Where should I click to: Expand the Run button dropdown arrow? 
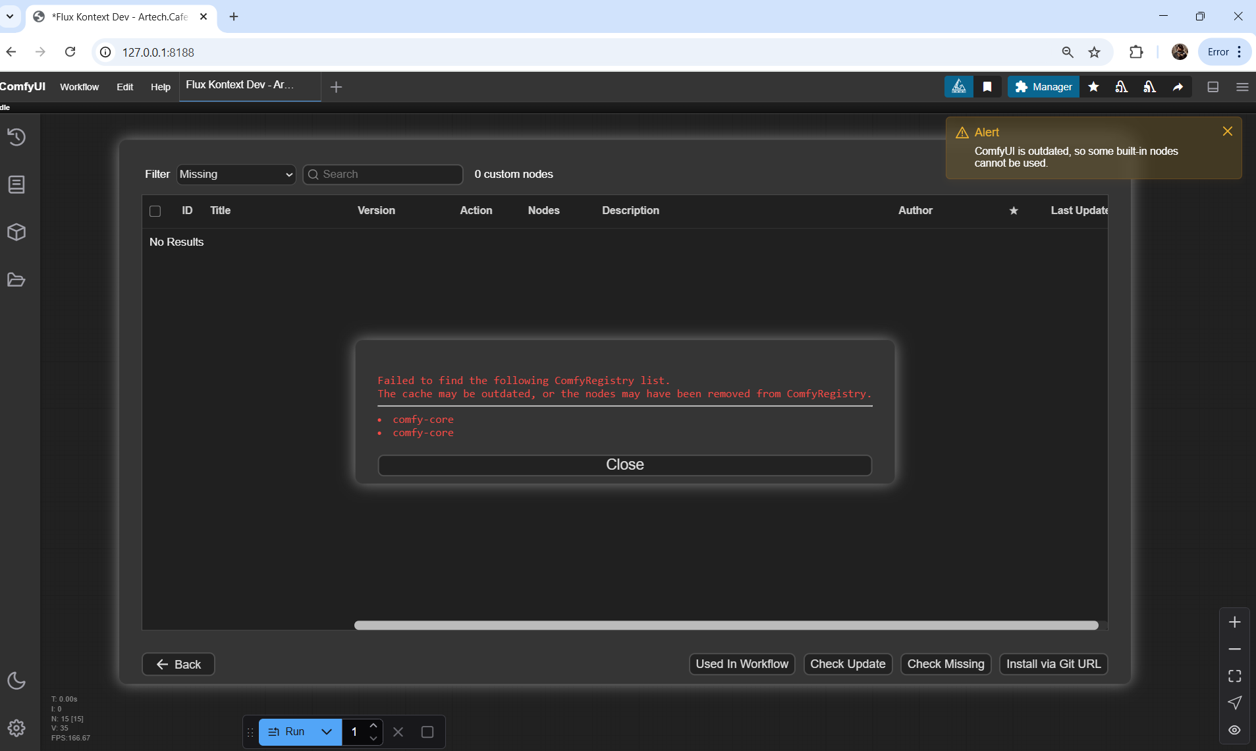327,732
